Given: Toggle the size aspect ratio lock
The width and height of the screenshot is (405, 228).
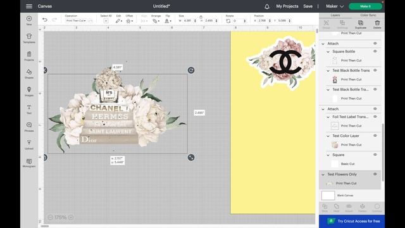Looking at the screenshot, I should tap(201, 17).
